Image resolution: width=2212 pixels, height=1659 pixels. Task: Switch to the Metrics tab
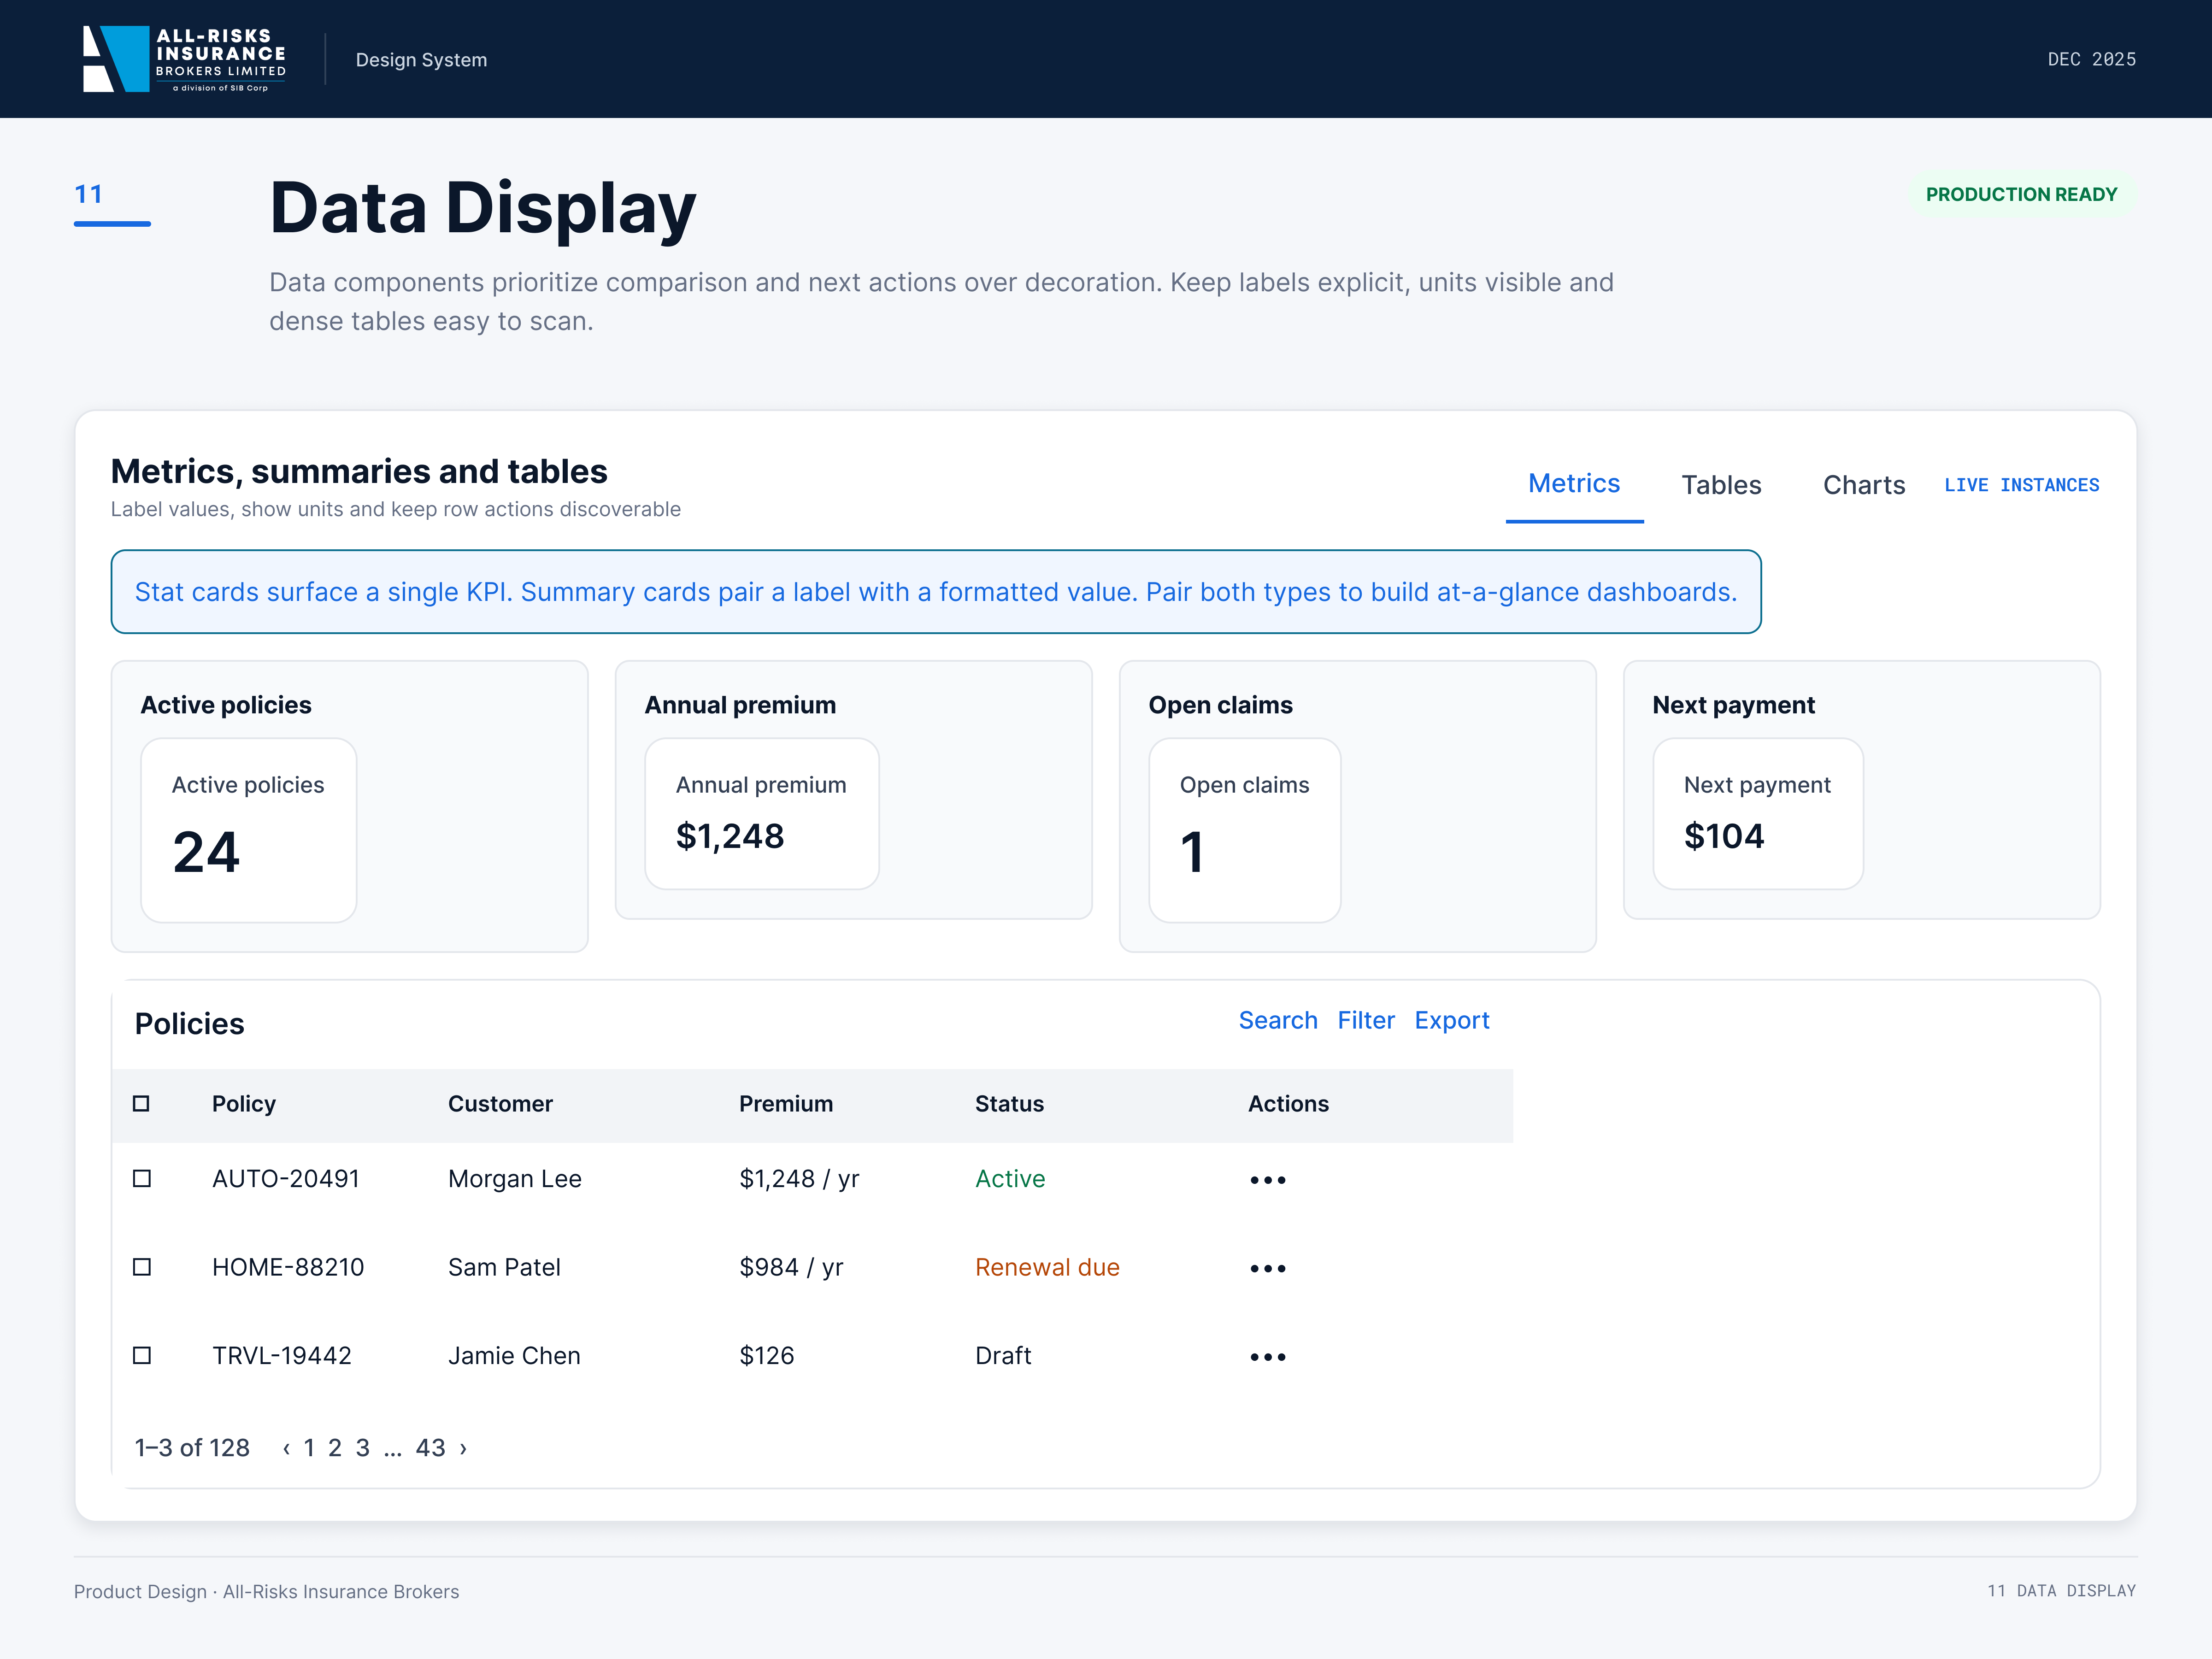point(1574,484)
